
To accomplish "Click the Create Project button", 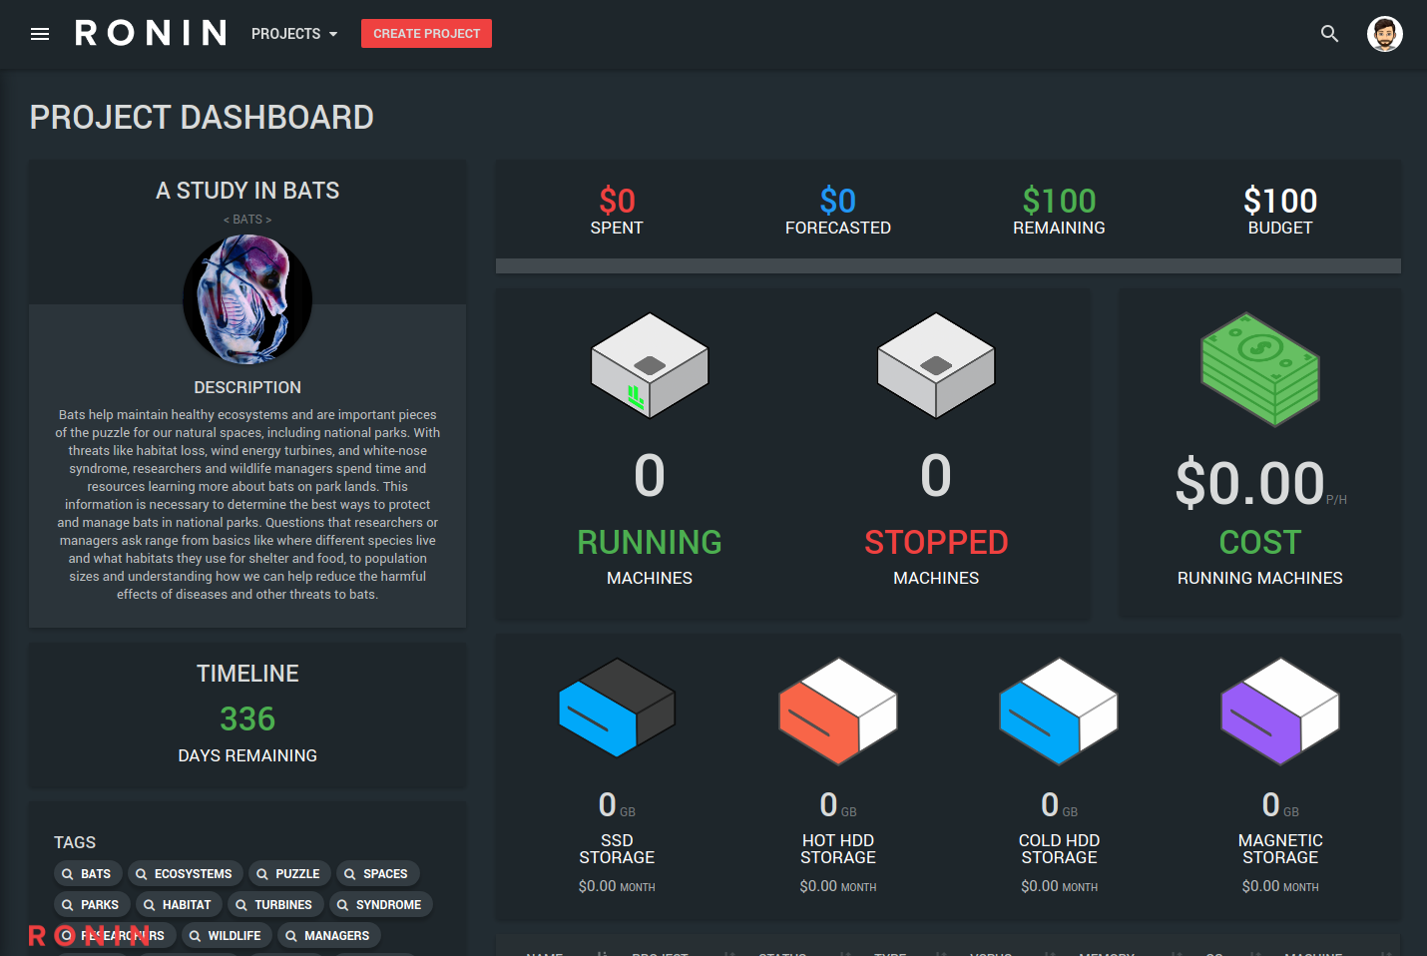I will [x=426, y=34].
